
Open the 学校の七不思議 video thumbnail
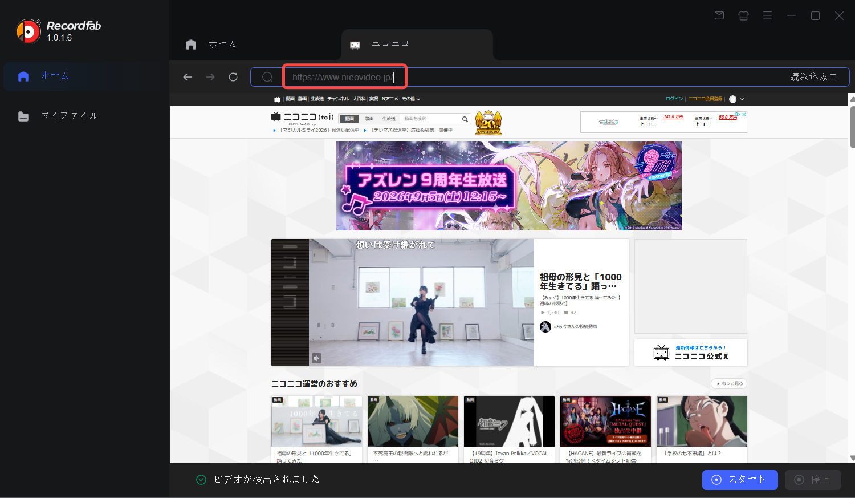pos(702,421)
